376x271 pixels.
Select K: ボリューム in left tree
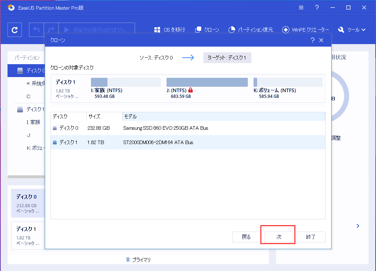(x=35, y=148)
